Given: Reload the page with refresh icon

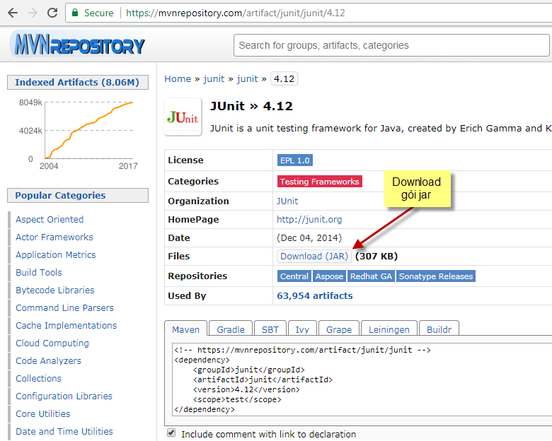Looking at the screenshot, I should tap(52, 13).
